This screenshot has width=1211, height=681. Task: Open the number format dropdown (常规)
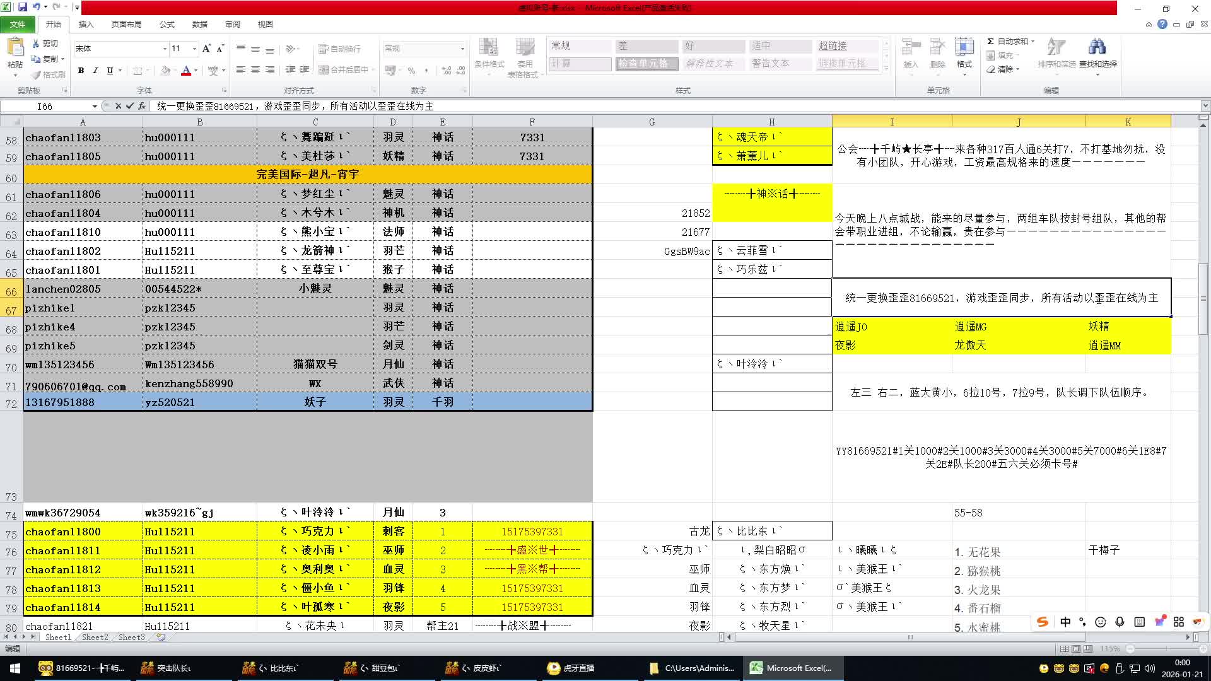point(462,49)
